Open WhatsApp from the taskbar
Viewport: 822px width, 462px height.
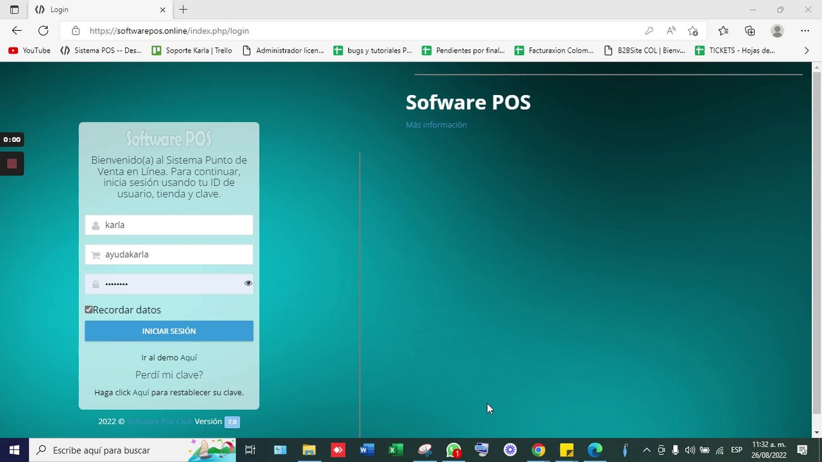coord(454,450)
